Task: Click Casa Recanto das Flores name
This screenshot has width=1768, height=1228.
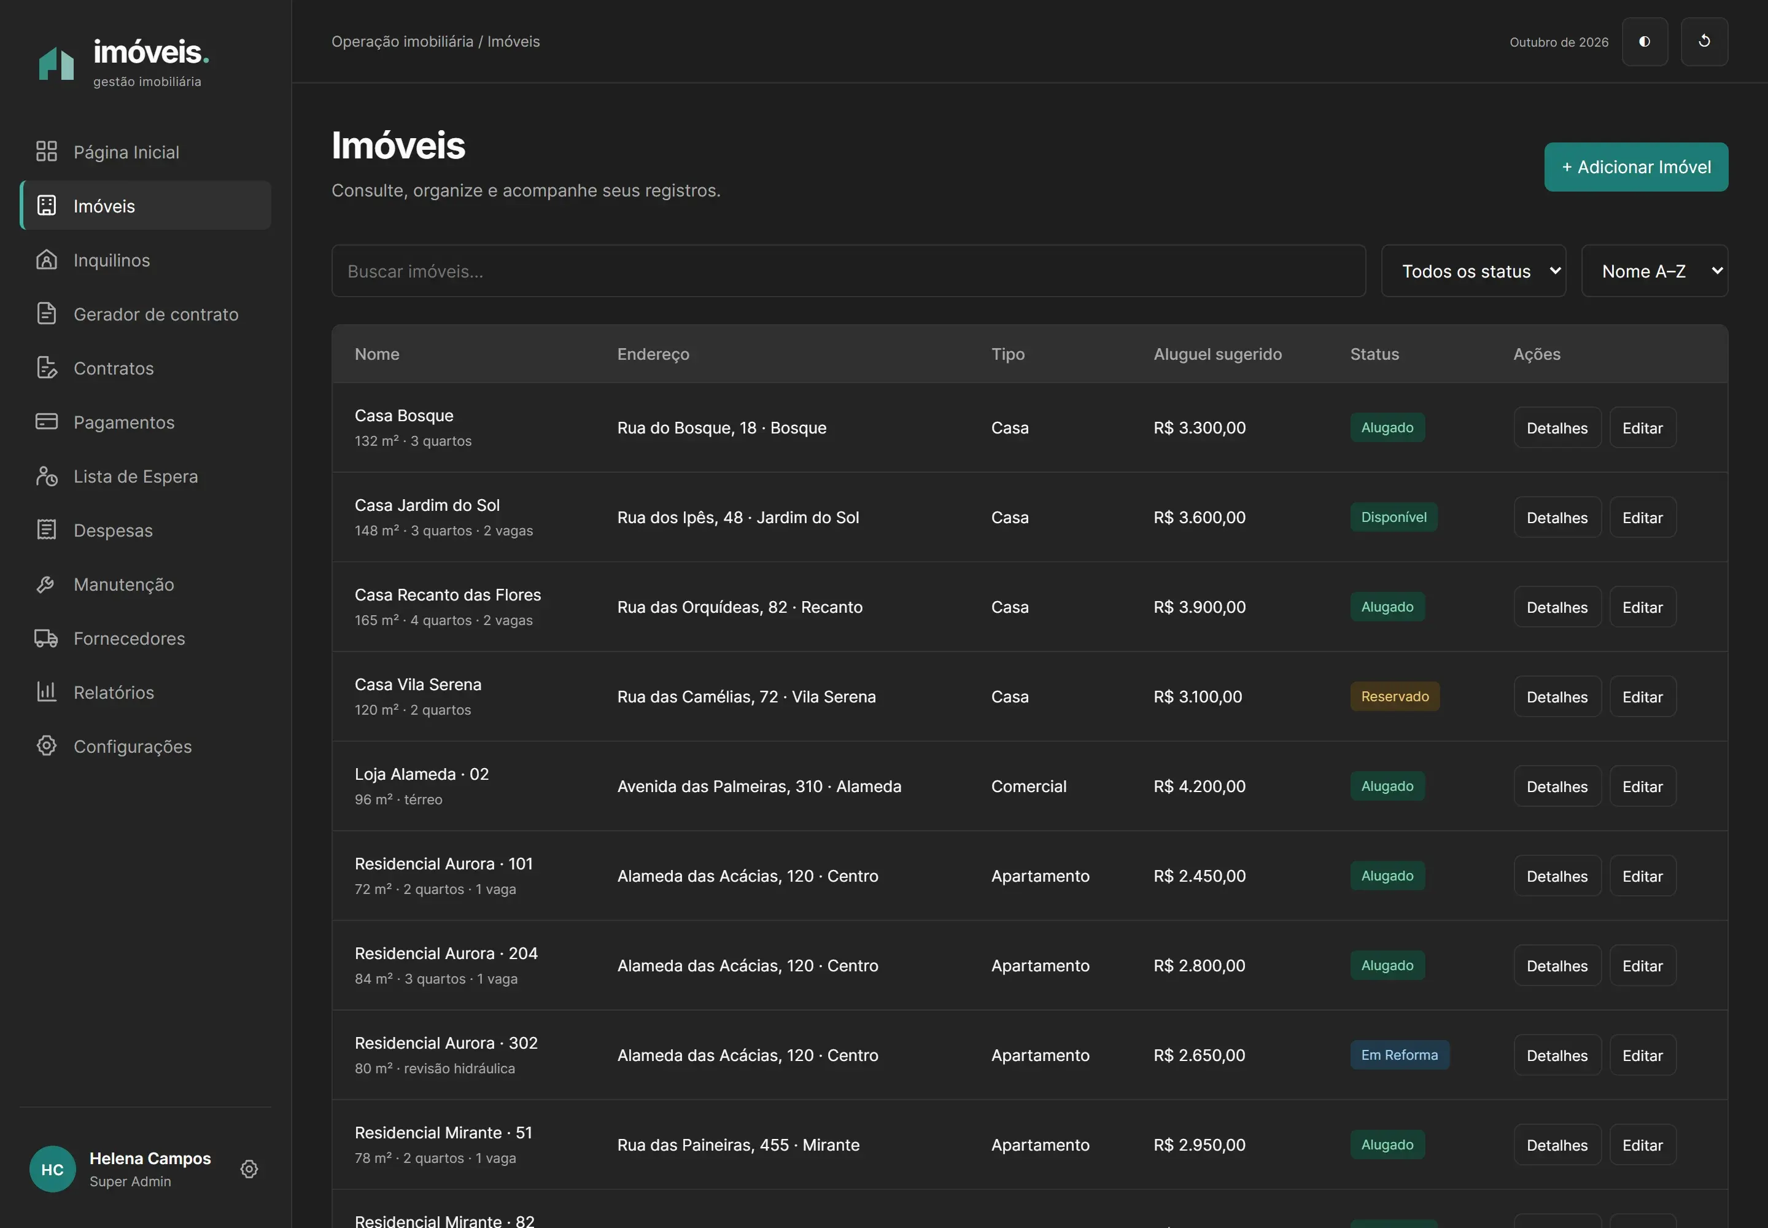Action: click(448, 595)
